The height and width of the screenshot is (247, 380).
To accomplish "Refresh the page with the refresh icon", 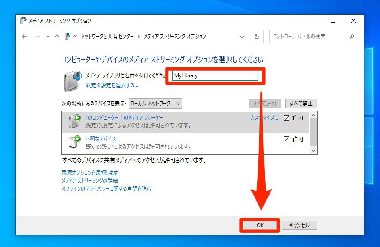I will click(x=256, y=37).
